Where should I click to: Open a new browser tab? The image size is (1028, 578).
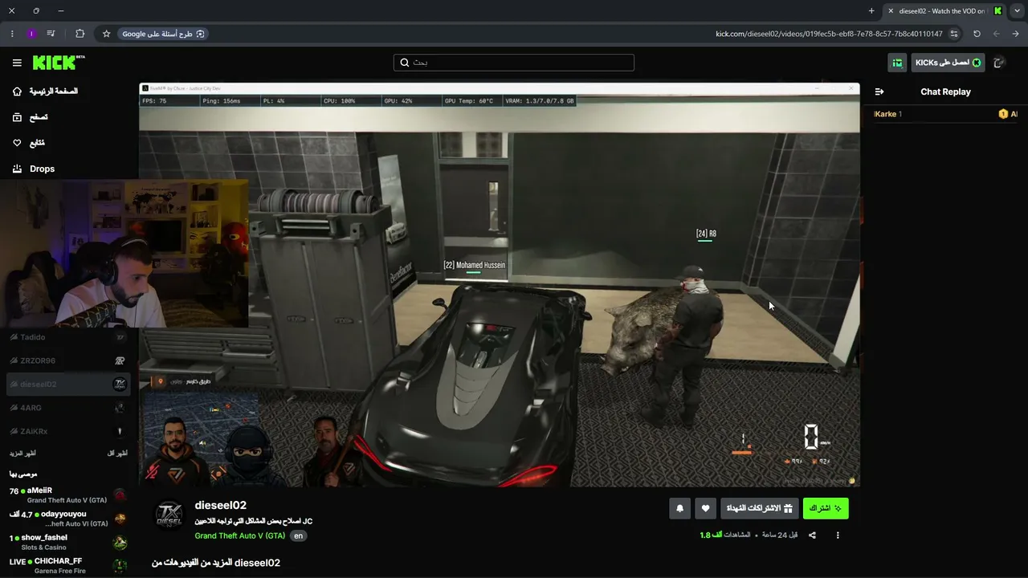click(x=871, y=10)
